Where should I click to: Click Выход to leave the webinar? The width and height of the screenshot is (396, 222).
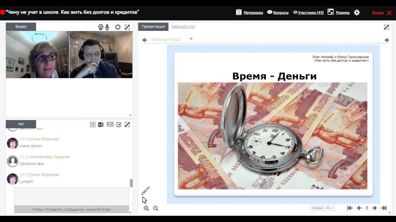378,13
